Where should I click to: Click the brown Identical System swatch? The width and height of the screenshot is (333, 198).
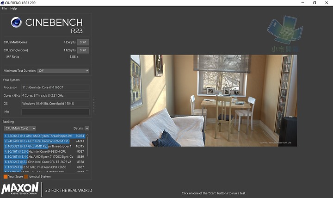(26, 177)
